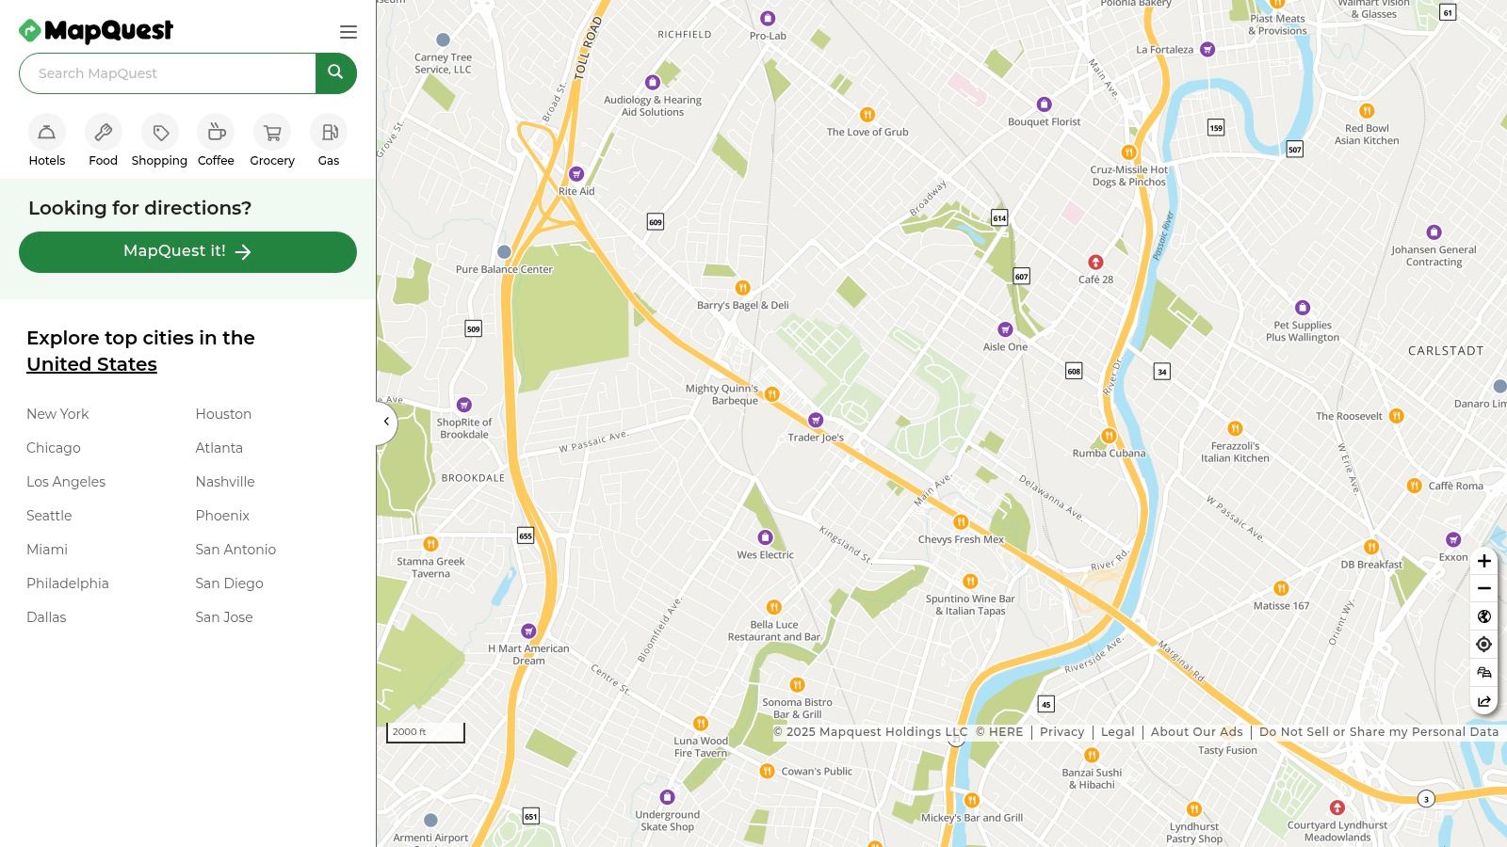This screenshot has height=847, width=1507.
Task: Click the Bella Luce Restaurant pin
Action: click(773, 608)
